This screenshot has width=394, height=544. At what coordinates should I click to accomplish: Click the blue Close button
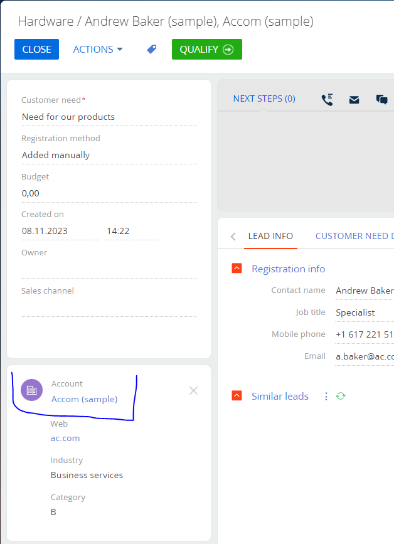pos(37,50)
